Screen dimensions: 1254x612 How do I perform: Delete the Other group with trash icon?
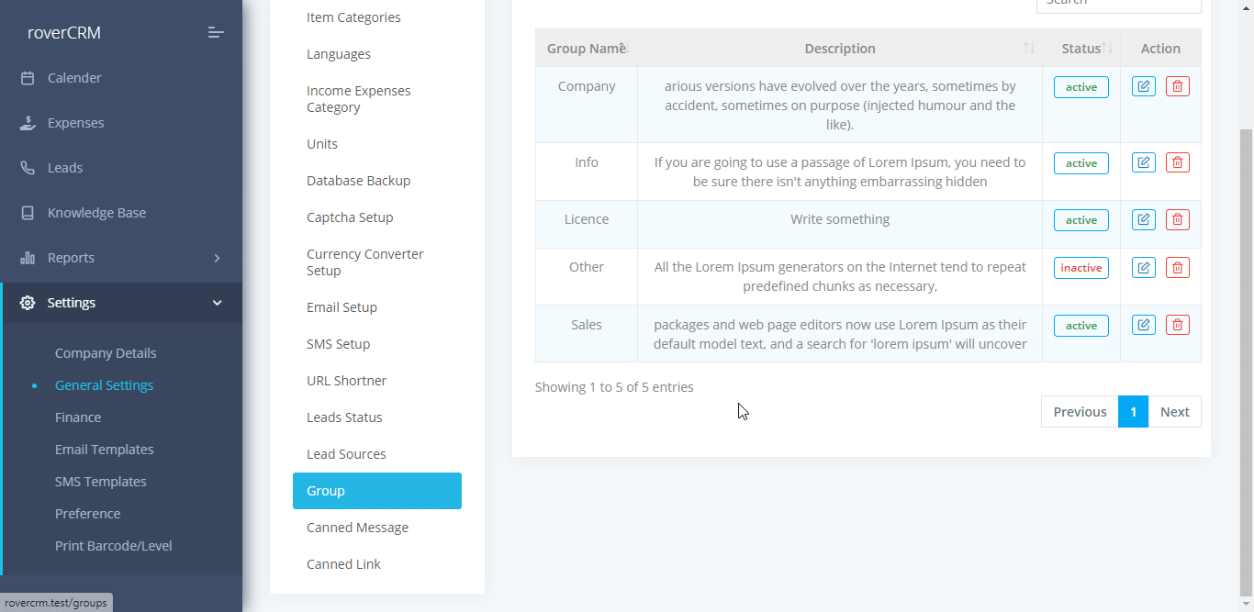(1177, 268)
